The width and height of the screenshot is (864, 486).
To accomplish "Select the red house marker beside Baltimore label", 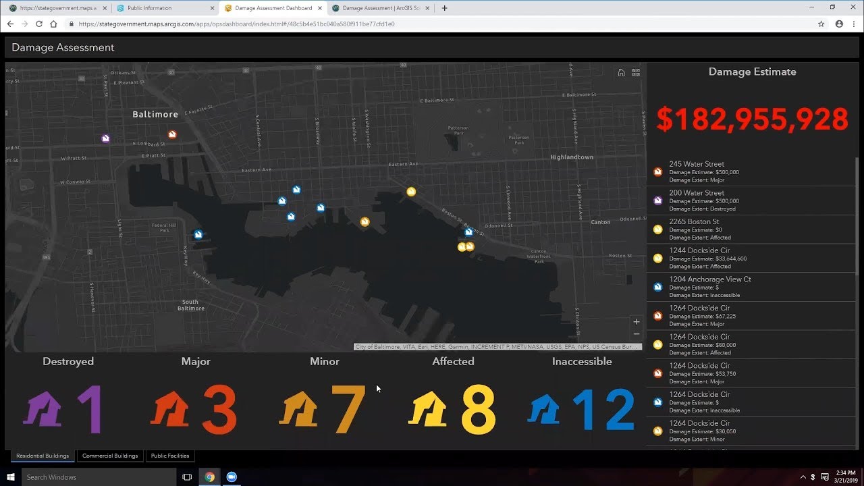I will [x=172, y=134].
